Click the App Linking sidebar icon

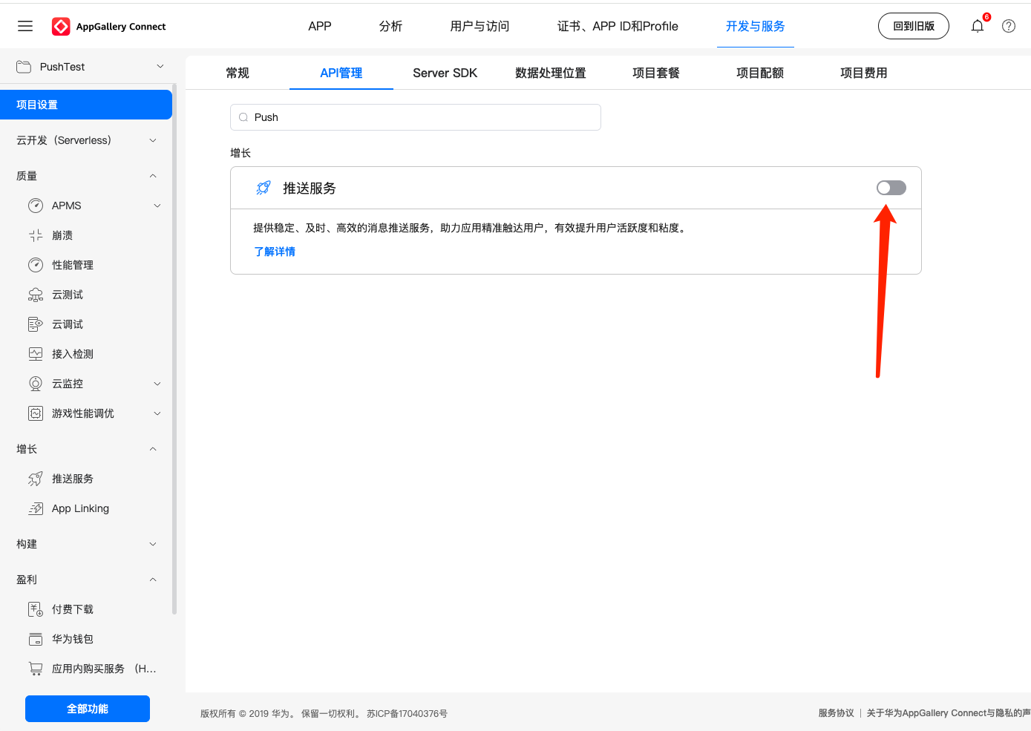(36, 508)
